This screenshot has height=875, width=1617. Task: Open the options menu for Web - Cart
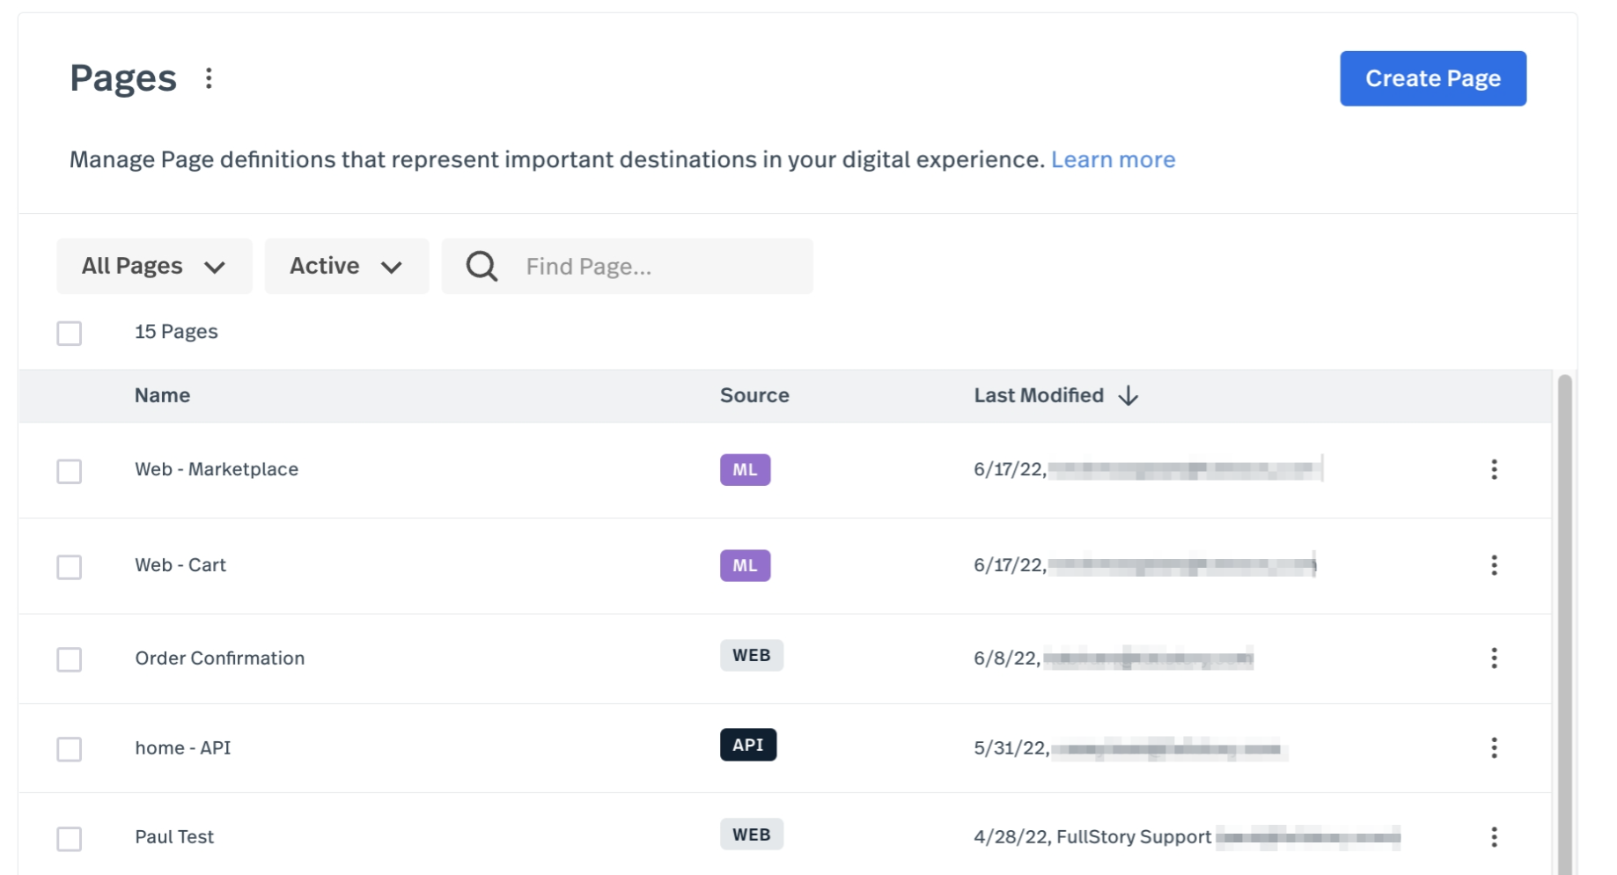click(x=1494, y=565)
